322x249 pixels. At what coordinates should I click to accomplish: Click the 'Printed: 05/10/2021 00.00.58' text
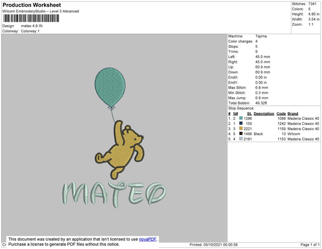[x=214, y=245]
